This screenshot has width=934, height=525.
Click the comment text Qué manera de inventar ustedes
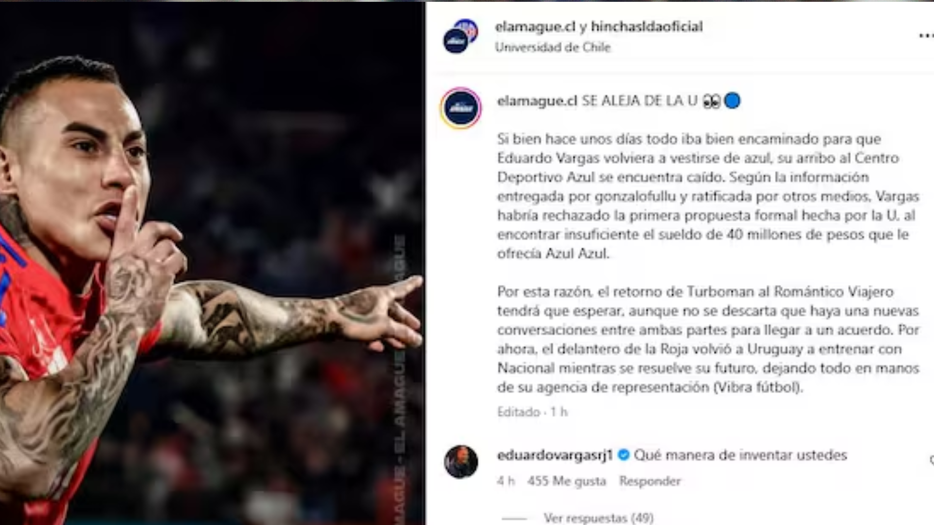(740, 455)
